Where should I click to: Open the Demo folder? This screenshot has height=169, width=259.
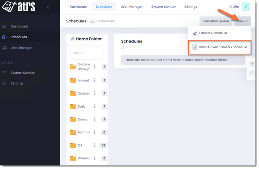82,120
